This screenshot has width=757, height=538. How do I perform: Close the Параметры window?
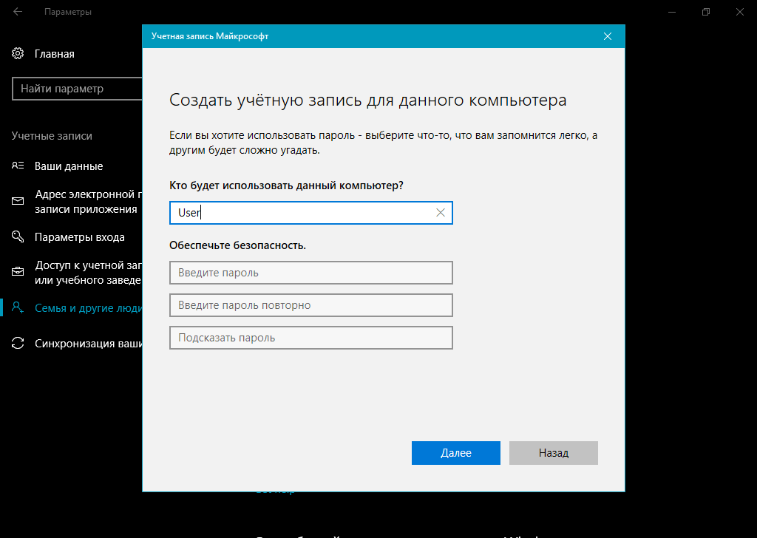click(x=739, y=12)
